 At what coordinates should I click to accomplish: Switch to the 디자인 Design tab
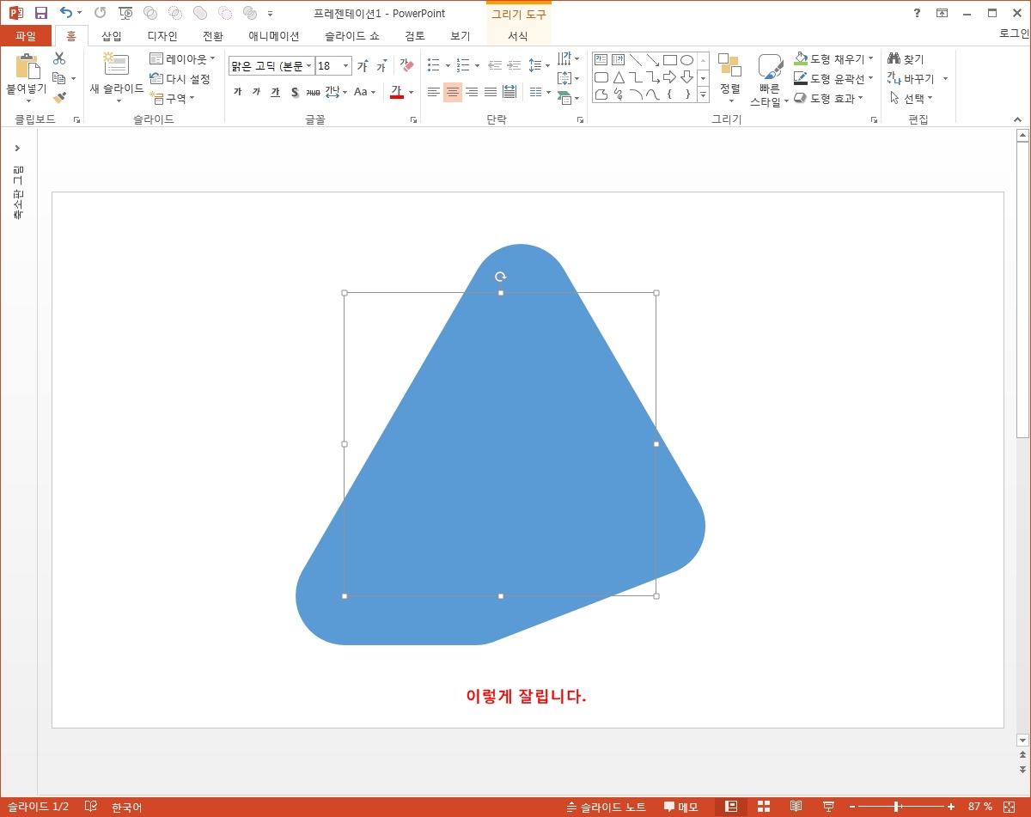[x=162, y=36]
